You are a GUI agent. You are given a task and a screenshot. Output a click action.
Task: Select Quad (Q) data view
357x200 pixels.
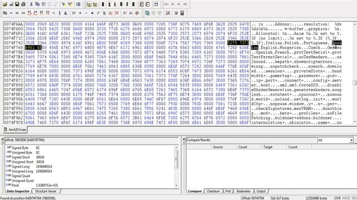pyautogui.click(x=121, y=4)
